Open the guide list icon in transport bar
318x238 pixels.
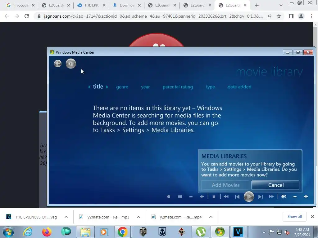pos(180,196)
